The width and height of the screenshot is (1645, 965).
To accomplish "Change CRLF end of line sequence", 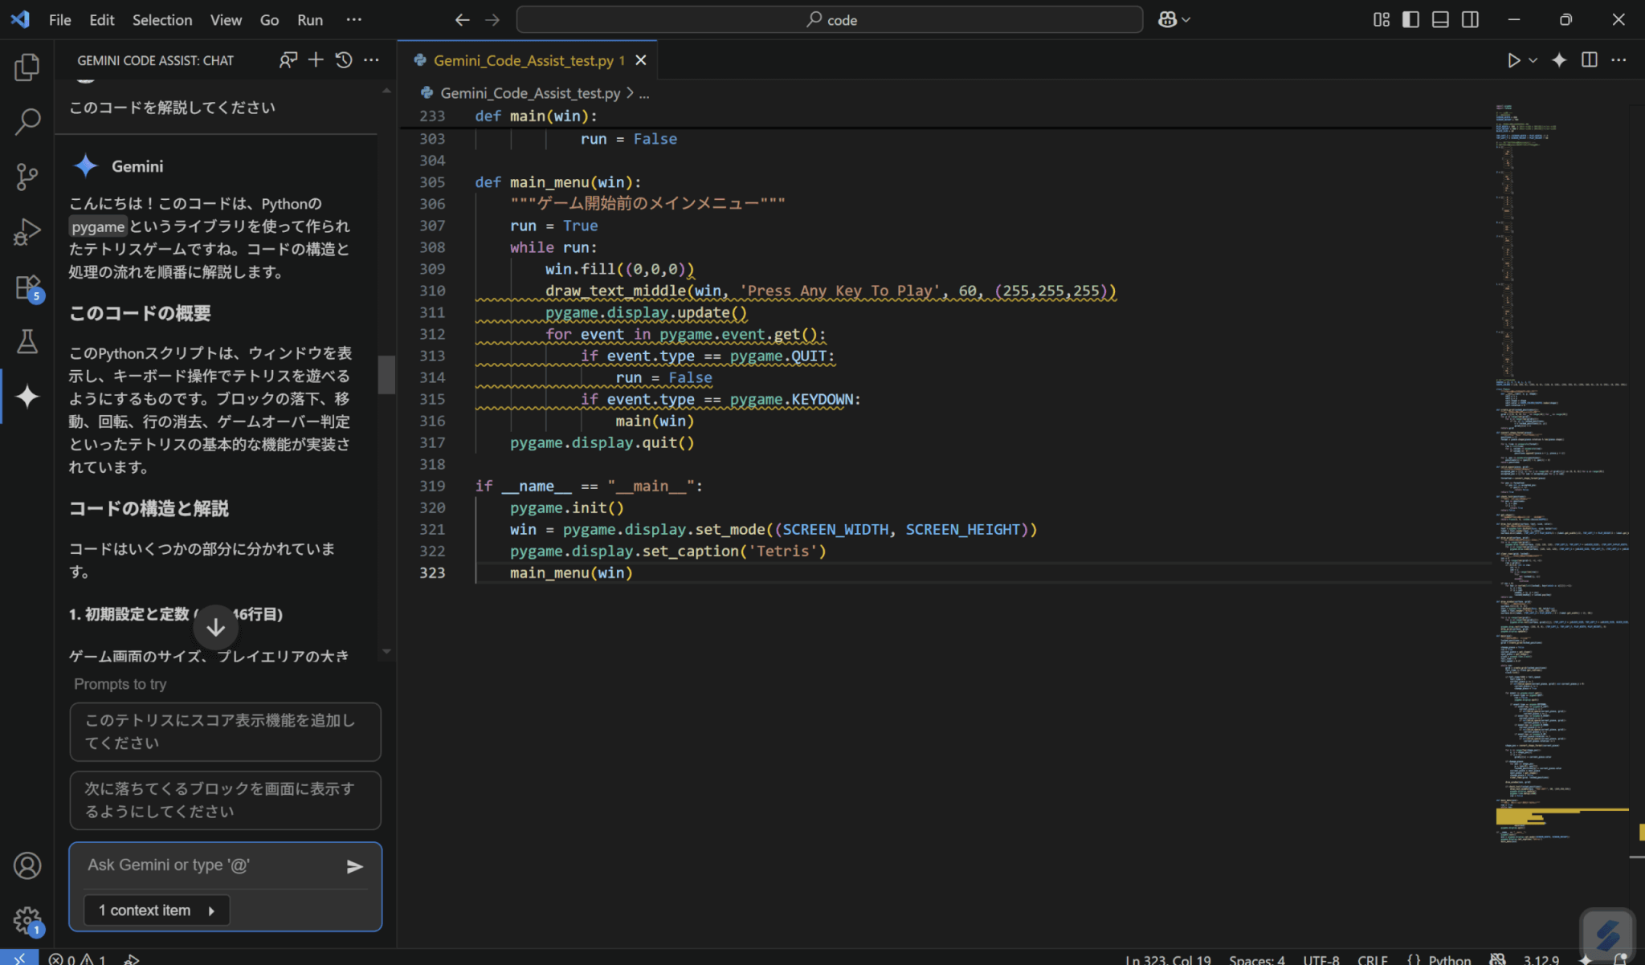I will tap(1372, 959).
